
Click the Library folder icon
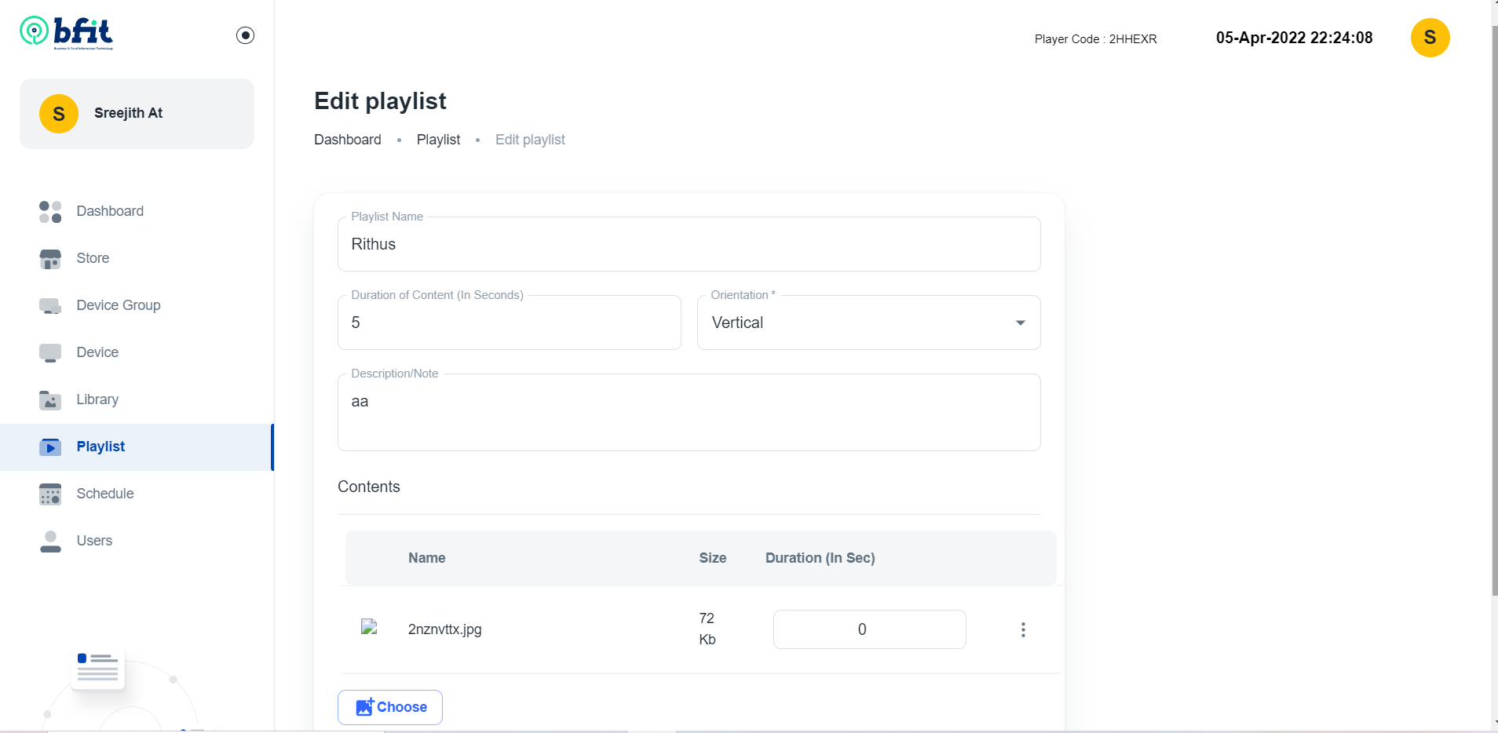point(50,400)
